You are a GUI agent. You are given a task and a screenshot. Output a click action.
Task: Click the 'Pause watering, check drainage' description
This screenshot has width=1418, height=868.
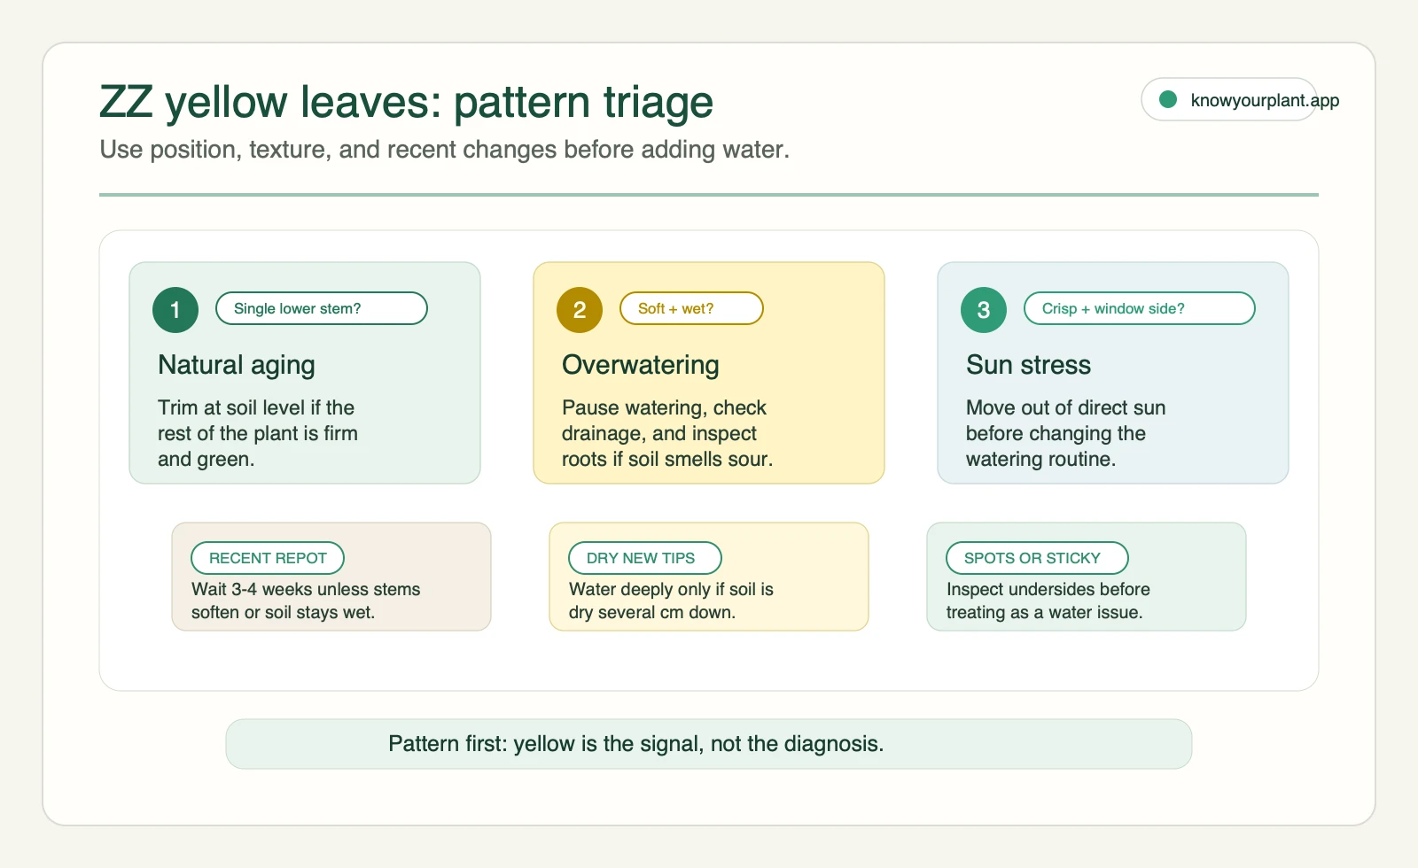667,433
